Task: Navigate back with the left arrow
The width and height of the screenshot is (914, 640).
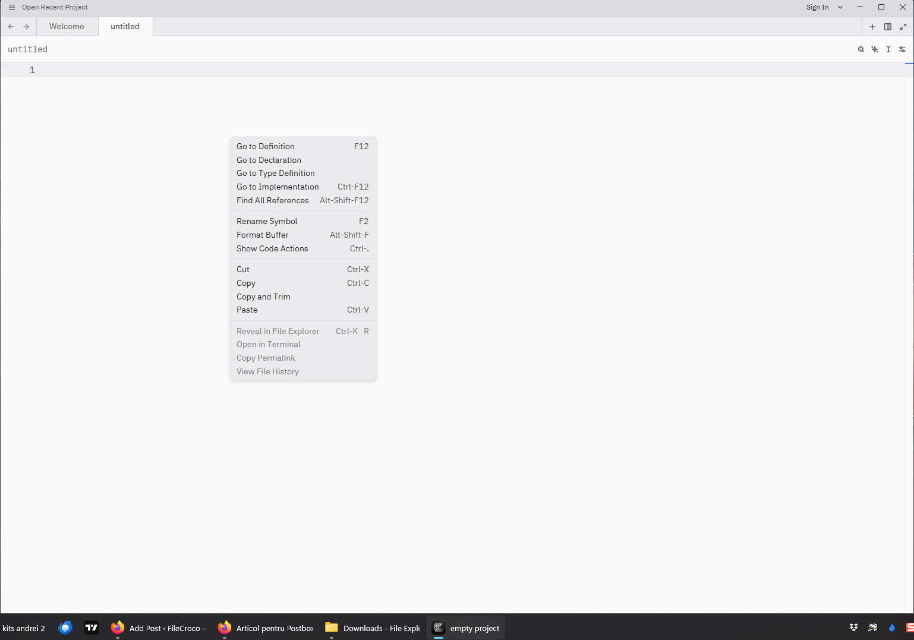Action: pyautogui.click(x=11, y=27)
